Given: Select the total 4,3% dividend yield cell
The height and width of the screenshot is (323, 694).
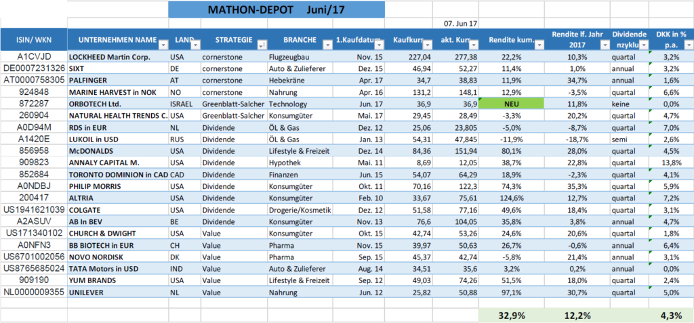Looking at the screenshot, I should [672, 316].
